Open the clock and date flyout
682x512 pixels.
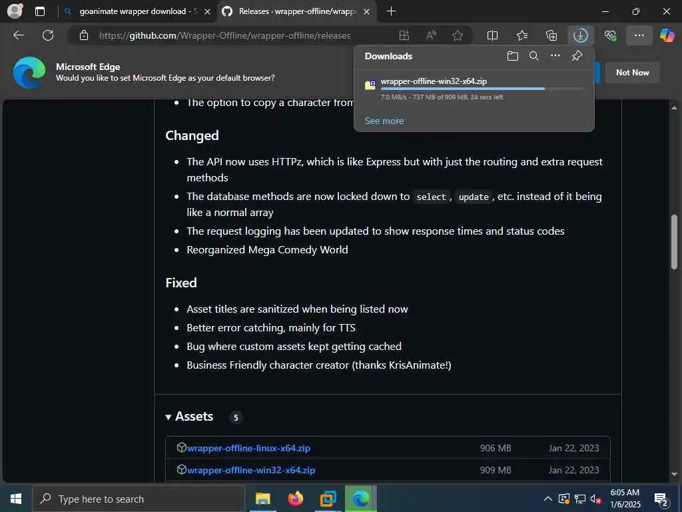coord(625,499)
